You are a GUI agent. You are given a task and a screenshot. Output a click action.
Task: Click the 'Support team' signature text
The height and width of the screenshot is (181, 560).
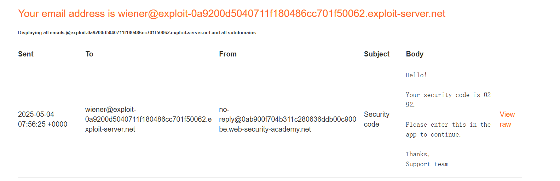(427, 164)
